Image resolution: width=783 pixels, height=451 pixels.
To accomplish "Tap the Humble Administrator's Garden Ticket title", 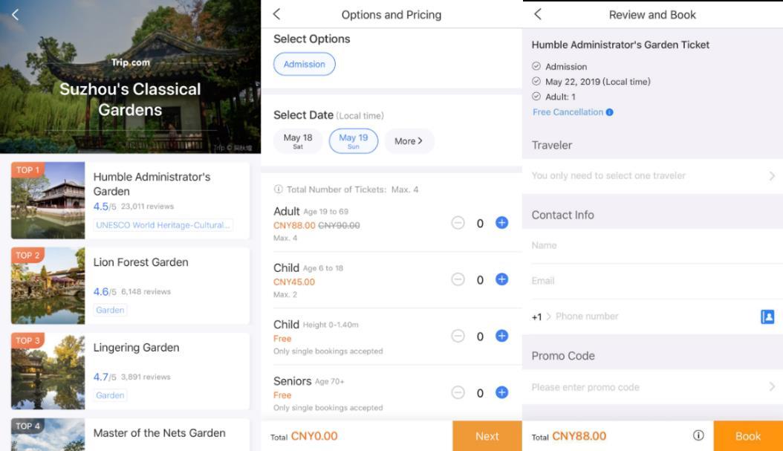I will 620,45.
